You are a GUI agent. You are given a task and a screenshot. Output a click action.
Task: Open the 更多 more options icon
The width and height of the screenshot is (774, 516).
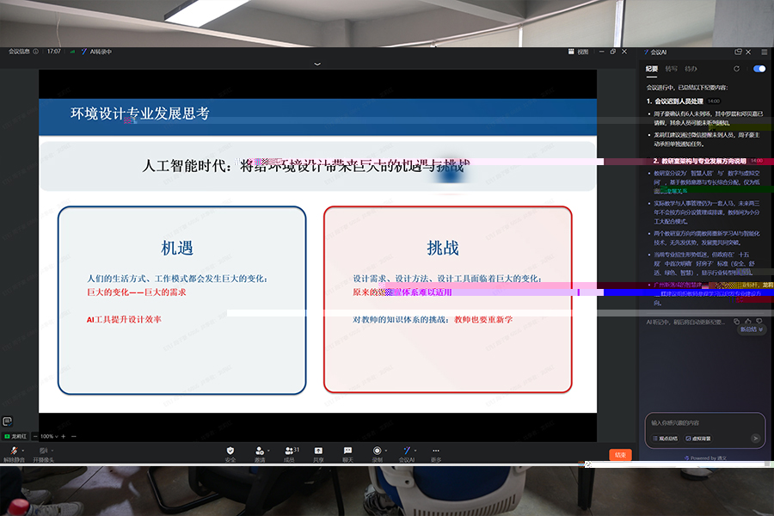436,450
